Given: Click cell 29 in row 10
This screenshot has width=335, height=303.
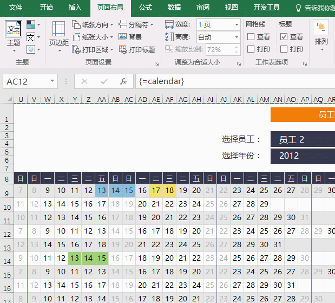Looking at the screenshot, I should [x=264, y=204].
